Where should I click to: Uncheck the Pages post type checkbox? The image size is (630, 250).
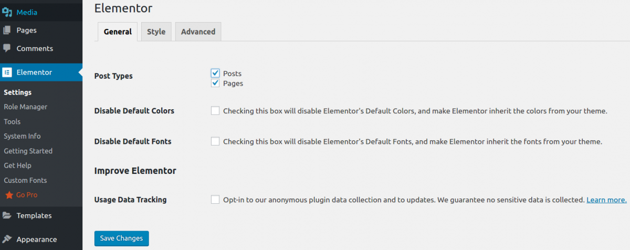[215, 83]
